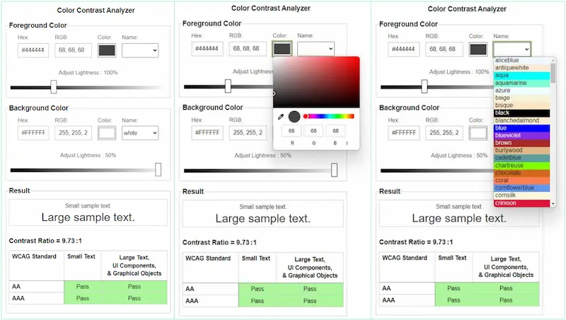Pick azure from the color list
The width and height of the screenshot is (566, 320).
[x=522, y=91]
